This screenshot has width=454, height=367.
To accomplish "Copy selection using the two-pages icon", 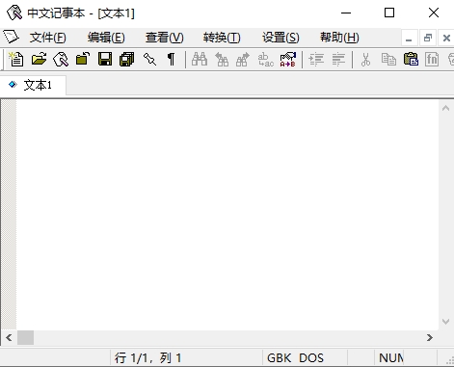I will click(388, 60).
